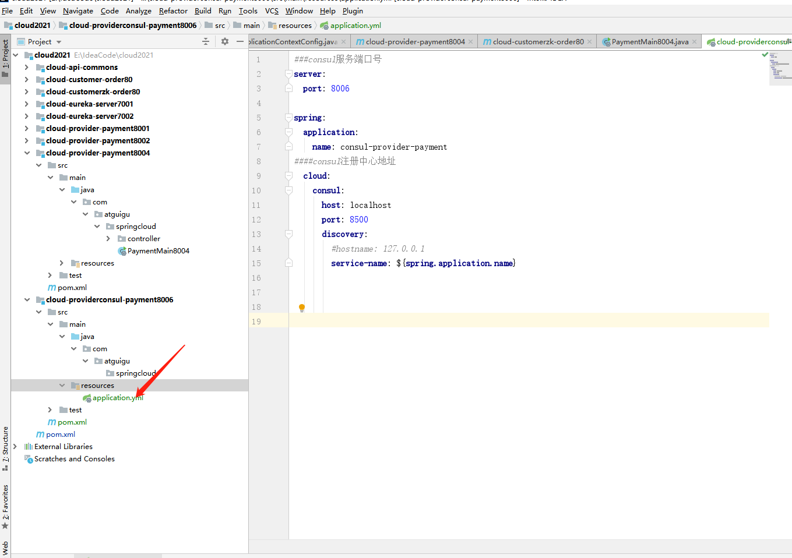The image size is (792, 558).
Task: Select PaymentMain8004 class file
Action: pyautogui.click(x=159, y=250)
